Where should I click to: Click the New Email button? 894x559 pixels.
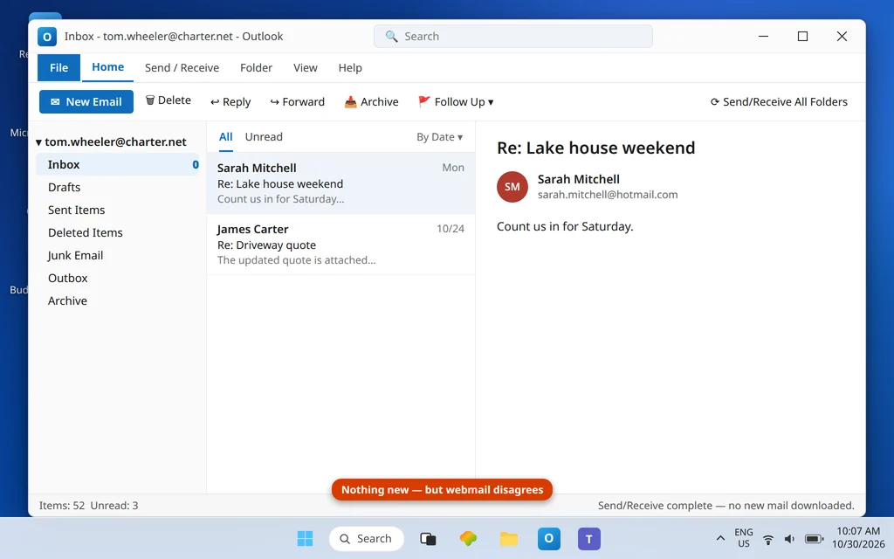click(x=86, y=101)
